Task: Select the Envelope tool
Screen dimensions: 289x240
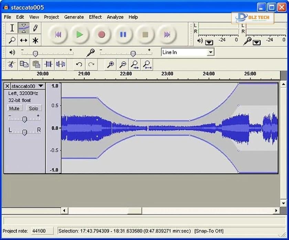Action: tap(24, 28)
